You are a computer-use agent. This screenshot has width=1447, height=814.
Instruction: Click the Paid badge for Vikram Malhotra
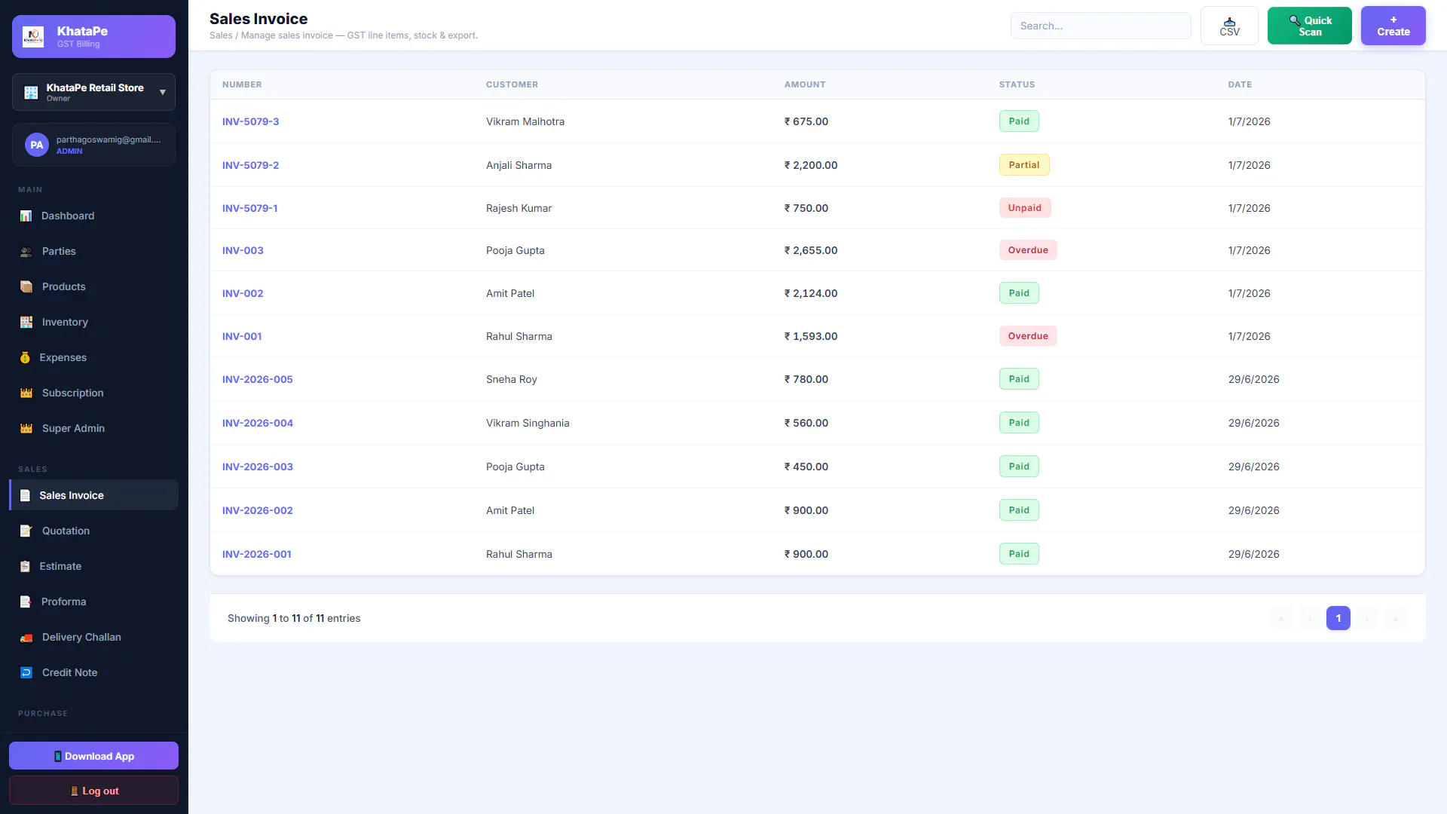pos(1019,121)
